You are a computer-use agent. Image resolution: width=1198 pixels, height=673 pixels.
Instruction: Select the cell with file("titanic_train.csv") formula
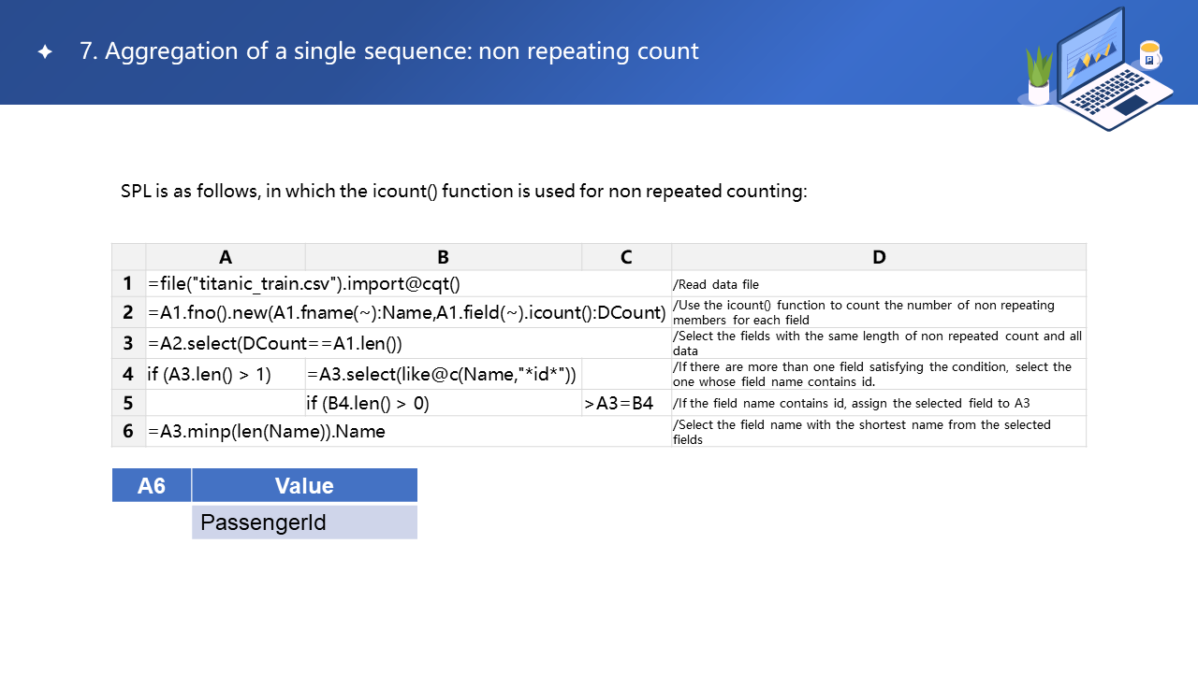point(304,283)
